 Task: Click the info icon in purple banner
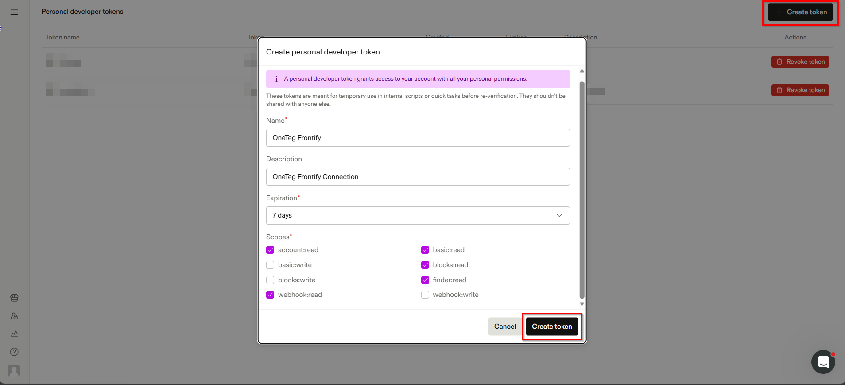point(276,79)
